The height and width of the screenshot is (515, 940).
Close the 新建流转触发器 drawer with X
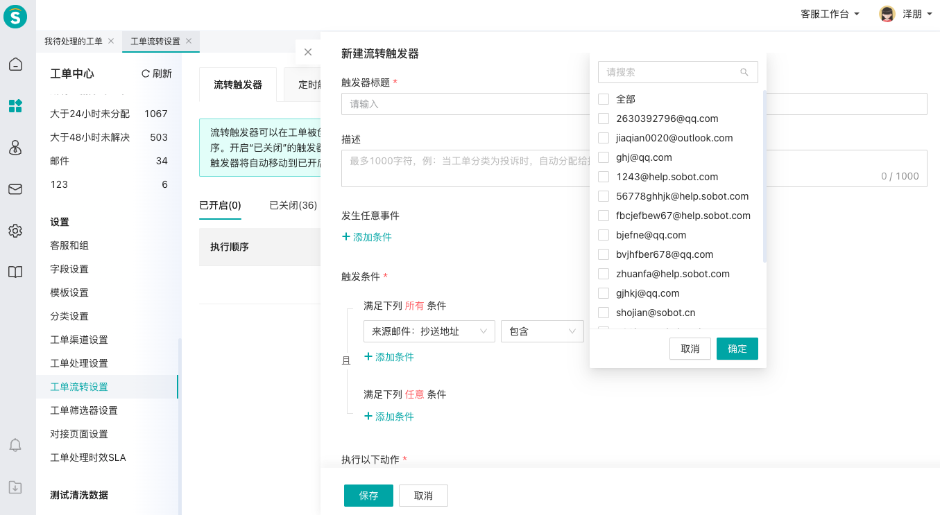(308, 52)
